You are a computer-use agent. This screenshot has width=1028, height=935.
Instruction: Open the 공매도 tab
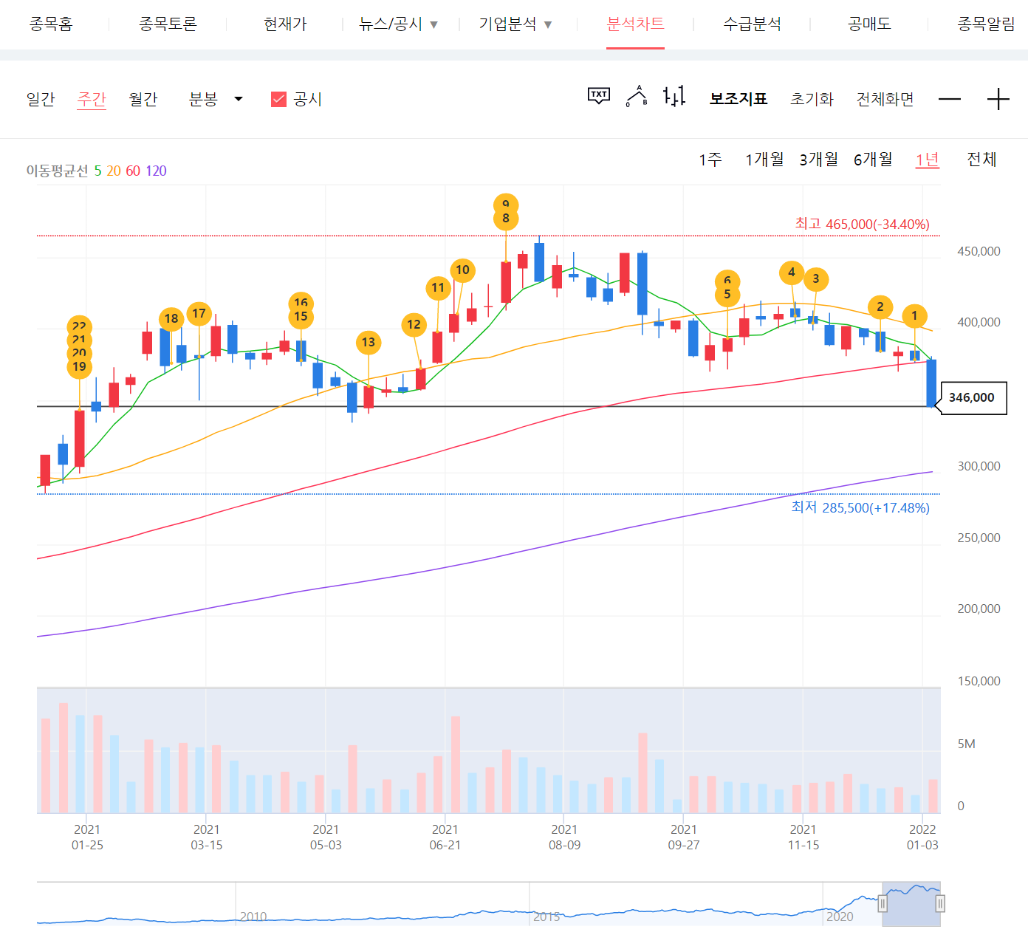click(869, 24)
